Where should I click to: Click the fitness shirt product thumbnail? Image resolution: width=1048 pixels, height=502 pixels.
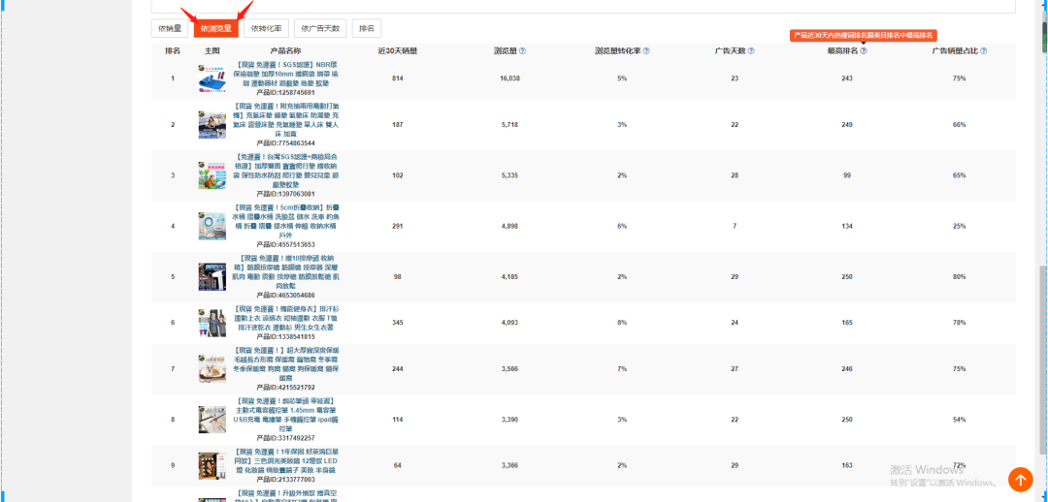tap(212, 323)
